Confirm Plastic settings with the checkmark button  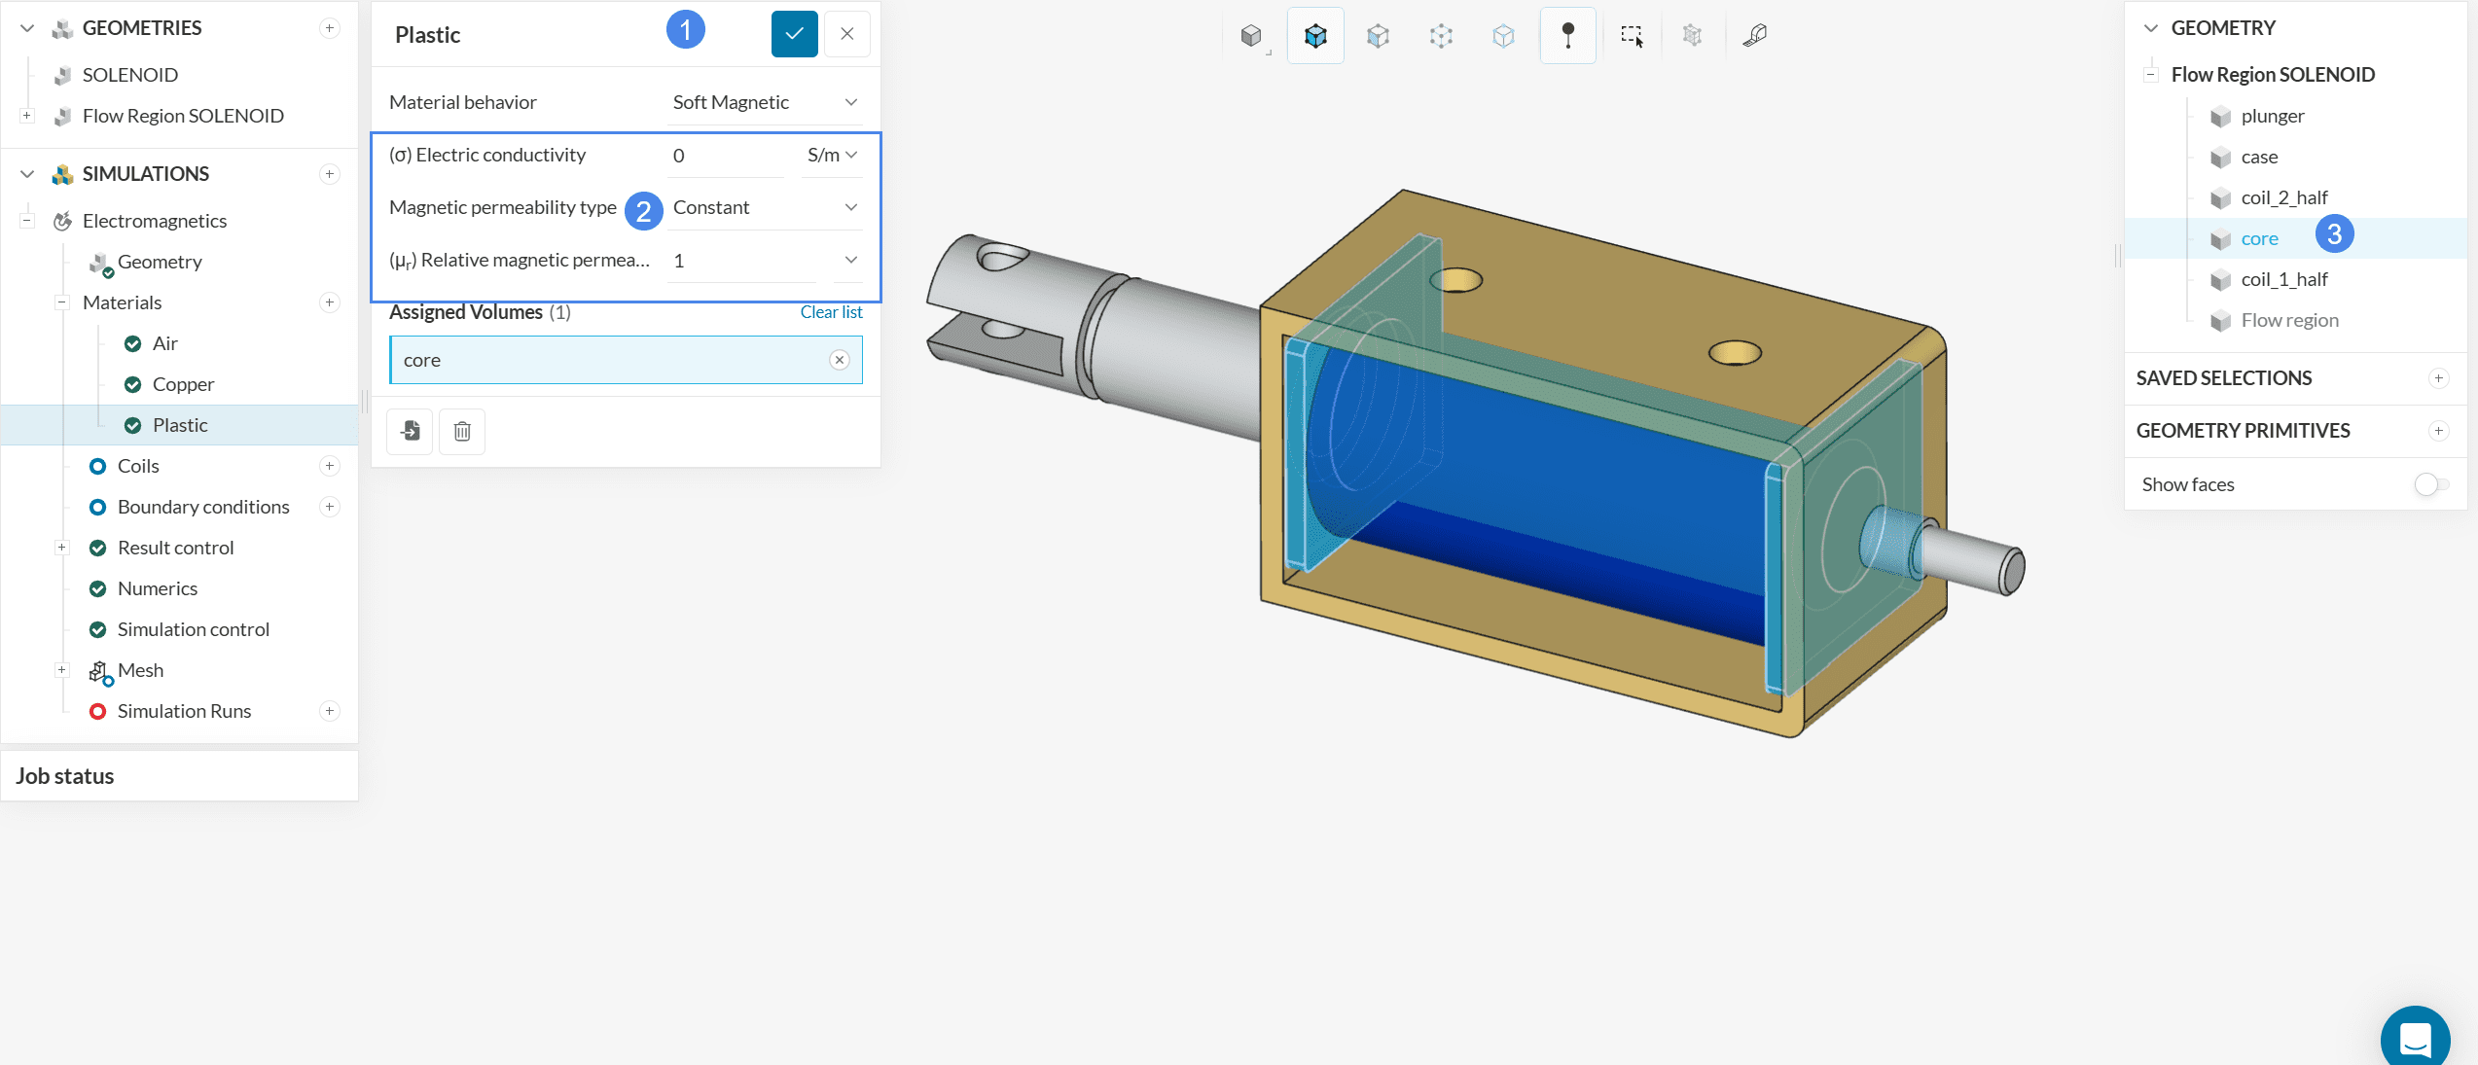click(794, 34)
